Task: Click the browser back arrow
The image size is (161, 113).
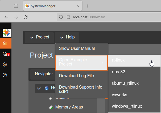Action: [x=6, y=17]
